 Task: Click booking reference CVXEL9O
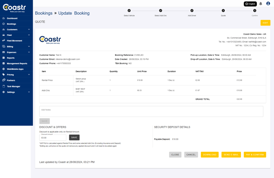(139, 55)
